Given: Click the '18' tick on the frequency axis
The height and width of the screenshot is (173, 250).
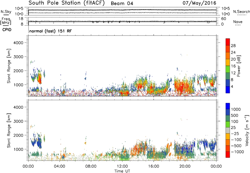Looking at the screenshot, I should pos(21,19).
